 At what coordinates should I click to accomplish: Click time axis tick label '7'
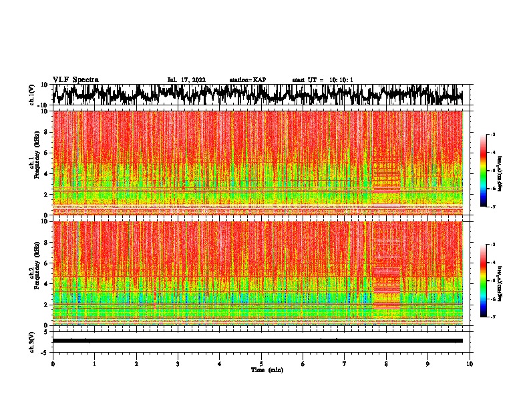click(x=345, y=364)
